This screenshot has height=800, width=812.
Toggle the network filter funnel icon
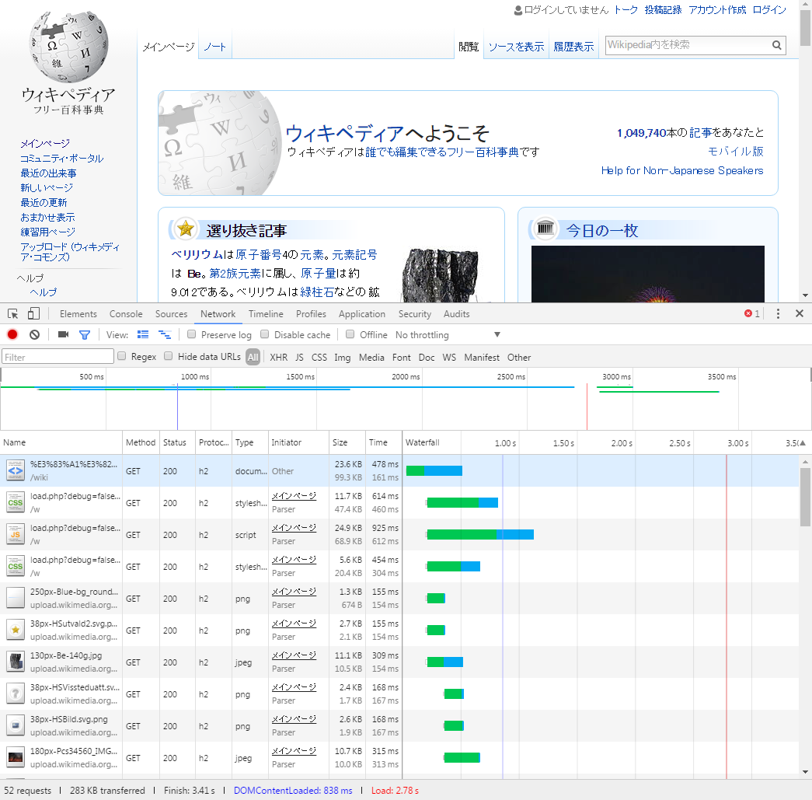[85, 335]
